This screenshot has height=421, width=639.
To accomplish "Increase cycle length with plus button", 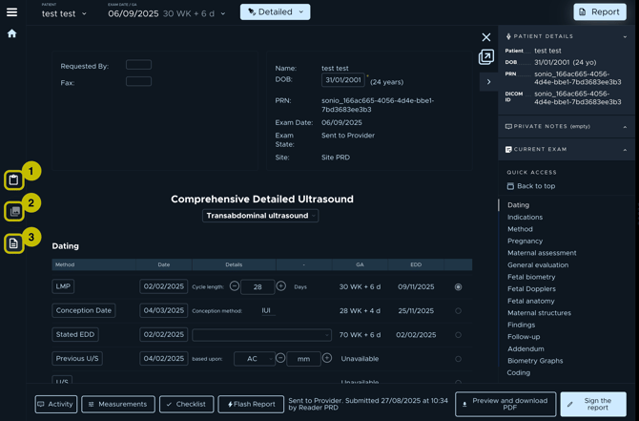I will (x=280, y=286).
